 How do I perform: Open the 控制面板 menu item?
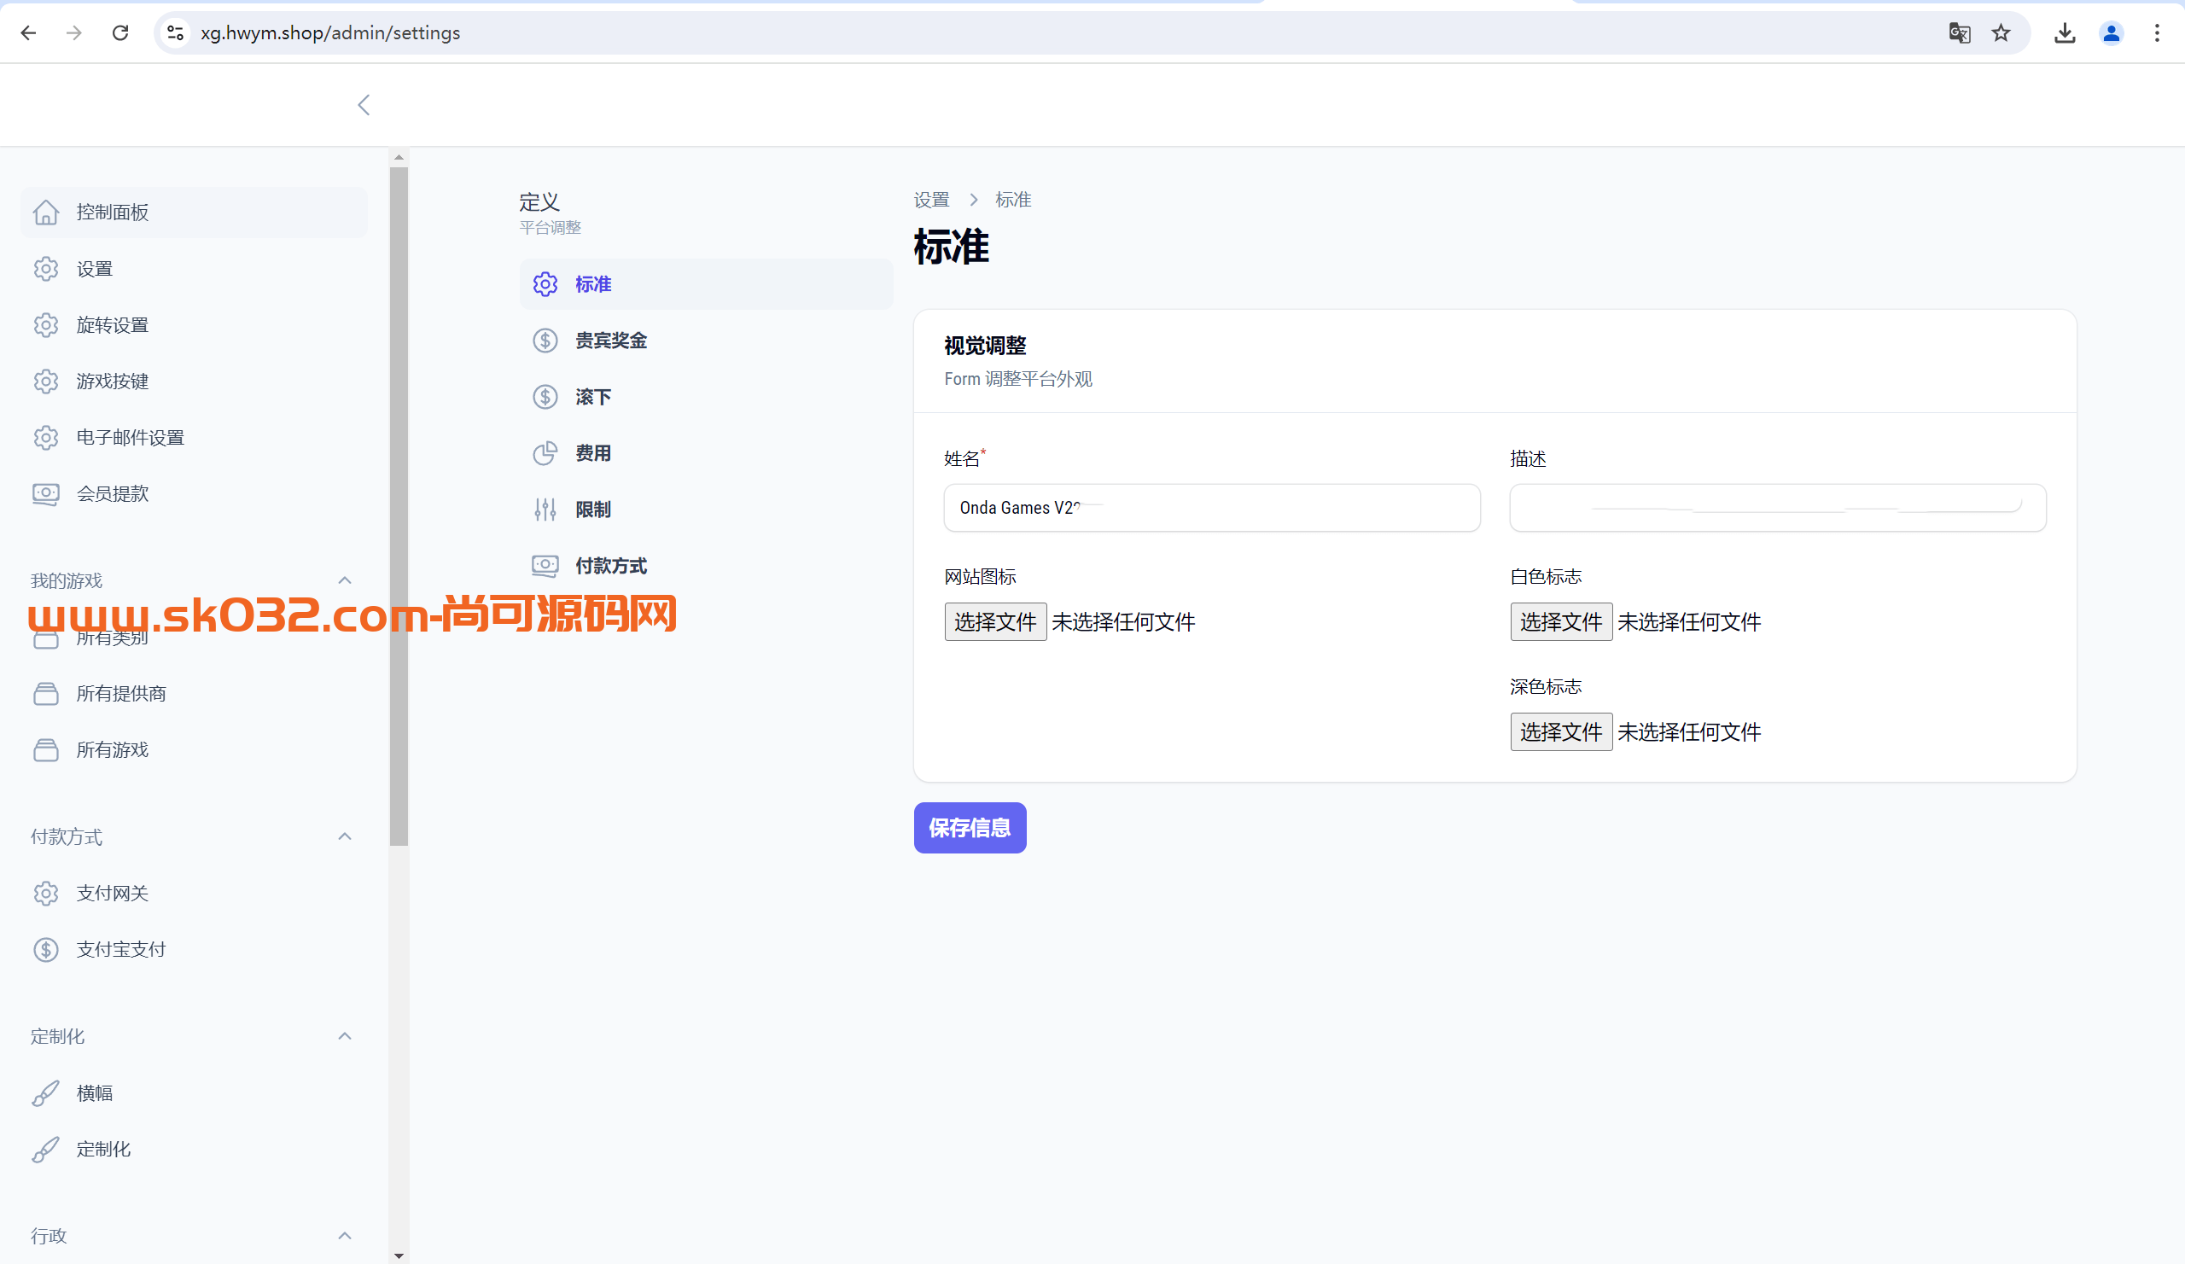click(195, 213)
